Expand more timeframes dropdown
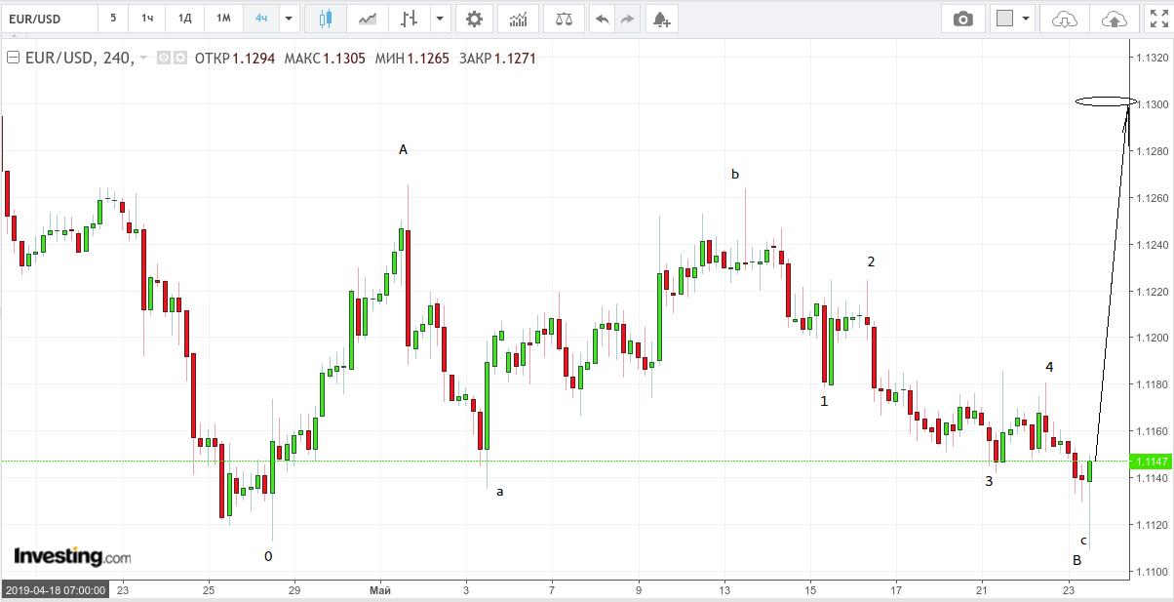1174x602 pixels. 289,19
